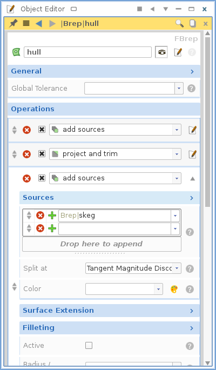Viewport: 216px width, 370px height.
Task: Add a source after Brep|skeg
Action: click(52, 216)
